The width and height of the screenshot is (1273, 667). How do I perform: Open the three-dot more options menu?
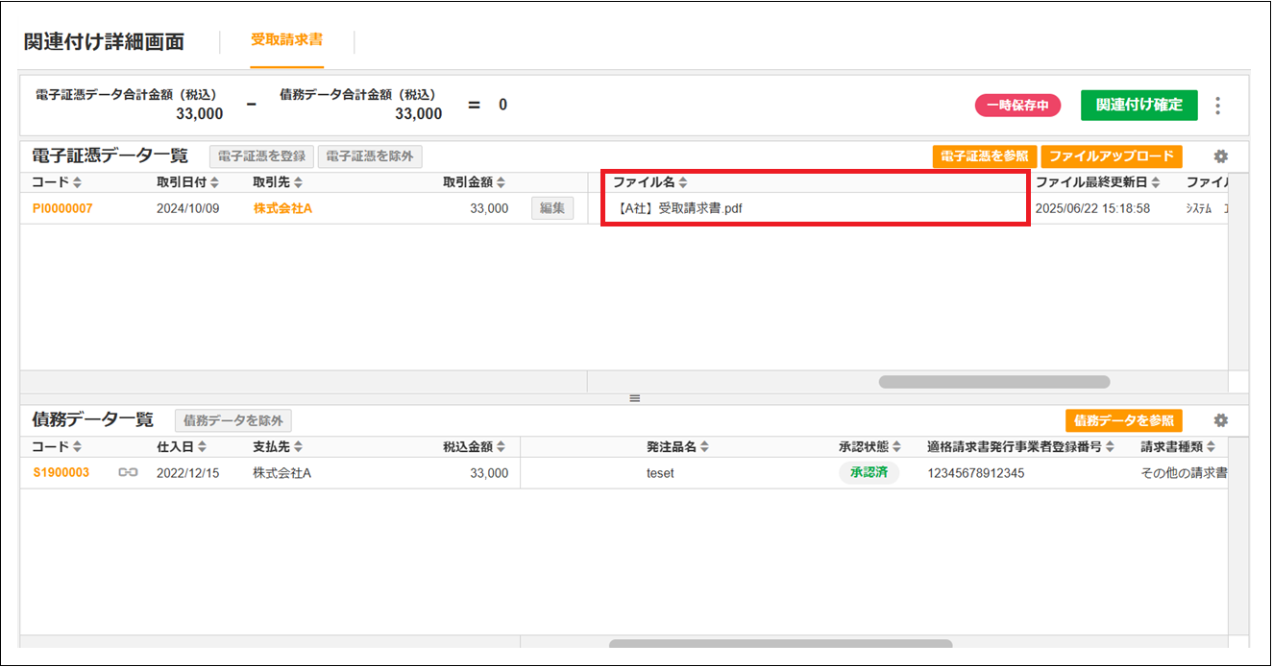(x=1218, y=106)
